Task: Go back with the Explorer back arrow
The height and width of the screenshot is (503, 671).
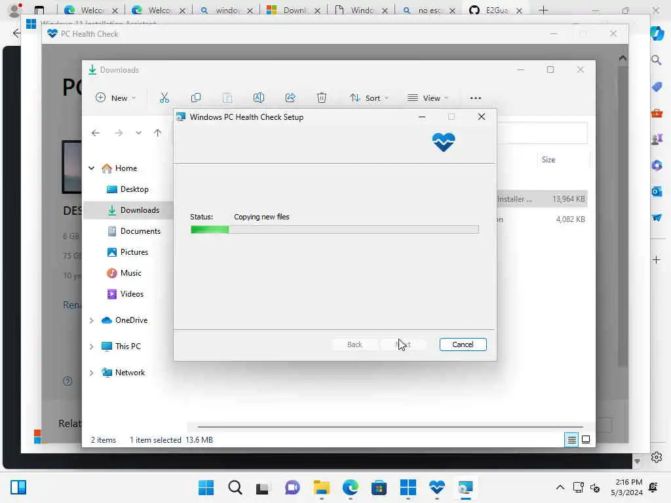Action: (96, 133)
